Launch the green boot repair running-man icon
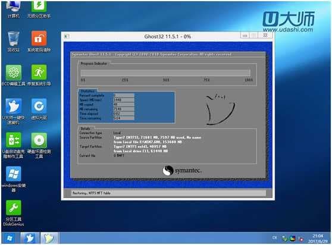This screenshot has width=332, height=245. (x=39, y=76)
